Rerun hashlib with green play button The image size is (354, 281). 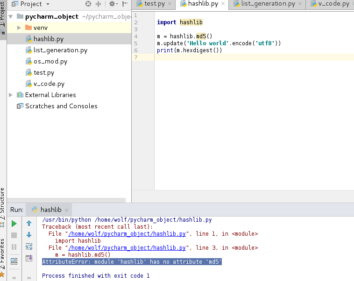pos(14,224)
